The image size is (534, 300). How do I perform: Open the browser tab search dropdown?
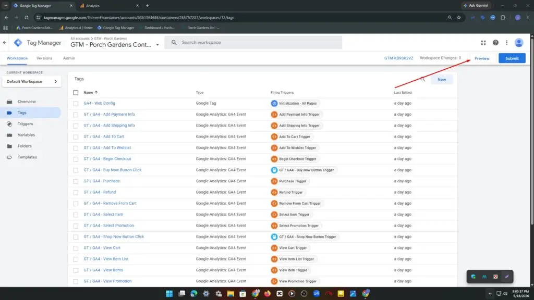tap(5, 5)
